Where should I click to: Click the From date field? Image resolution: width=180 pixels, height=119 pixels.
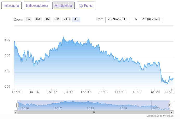click(118, 19)
